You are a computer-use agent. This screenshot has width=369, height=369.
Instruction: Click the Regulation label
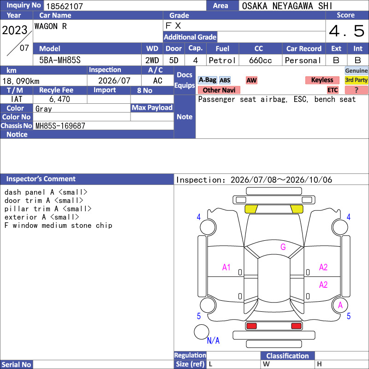pos(190,355)
